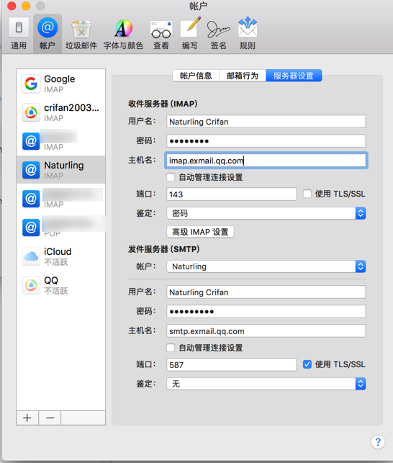Toggle IMAP 自动管理连接设置 checkbox
The width and height of the screenshot is (393, 463).
[x=171, y=177]
